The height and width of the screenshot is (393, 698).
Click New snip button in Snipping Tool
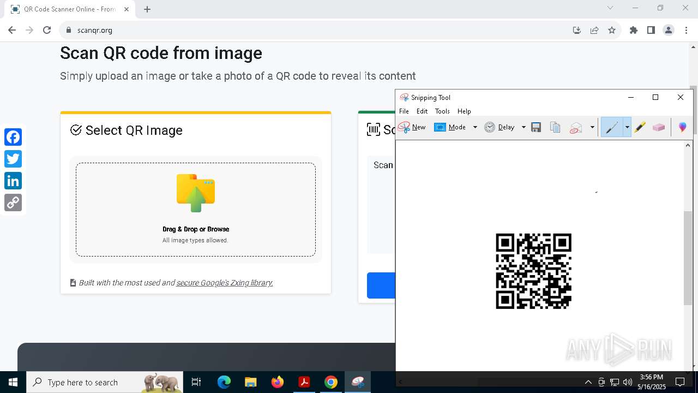(x=412, y=127)
